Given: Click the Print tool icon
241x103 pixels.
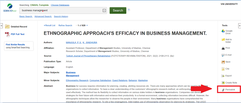Looking at the screenshot, I should coord(223,48).
